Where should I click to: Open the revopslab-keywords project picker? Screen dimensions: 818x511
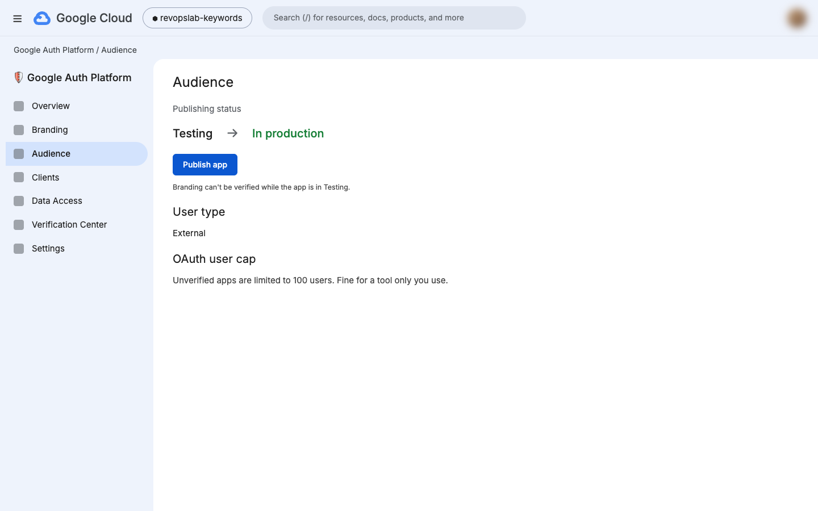[197, 18]
